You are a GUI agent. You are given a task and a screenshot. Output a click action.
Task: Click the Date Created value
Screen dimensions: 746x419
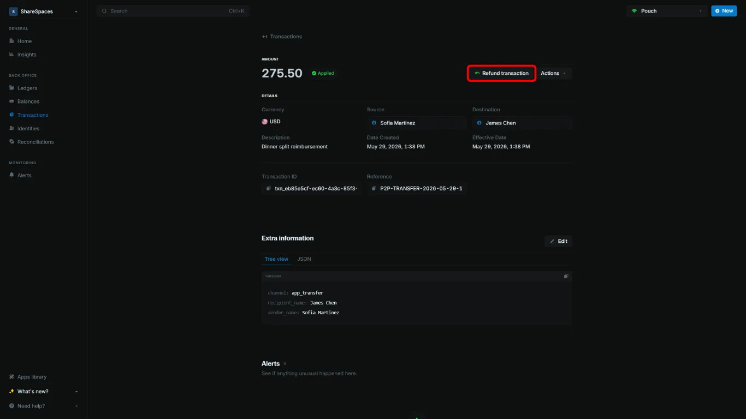click(x=396, y=147)
